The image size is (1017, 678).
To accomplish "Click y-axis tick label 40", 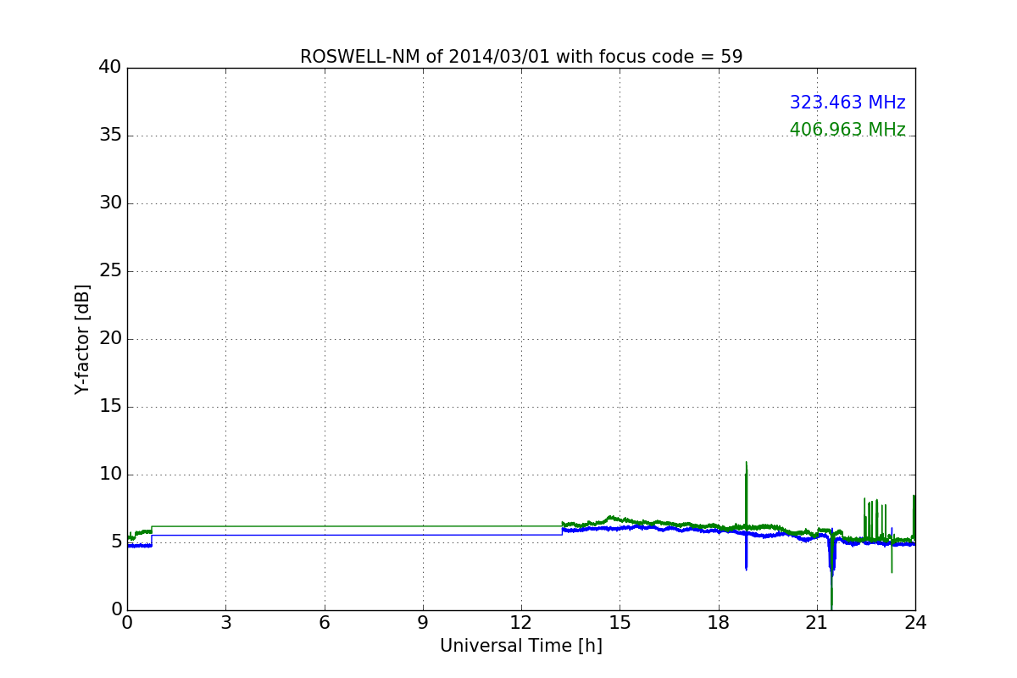I will (x=110, y=67).
